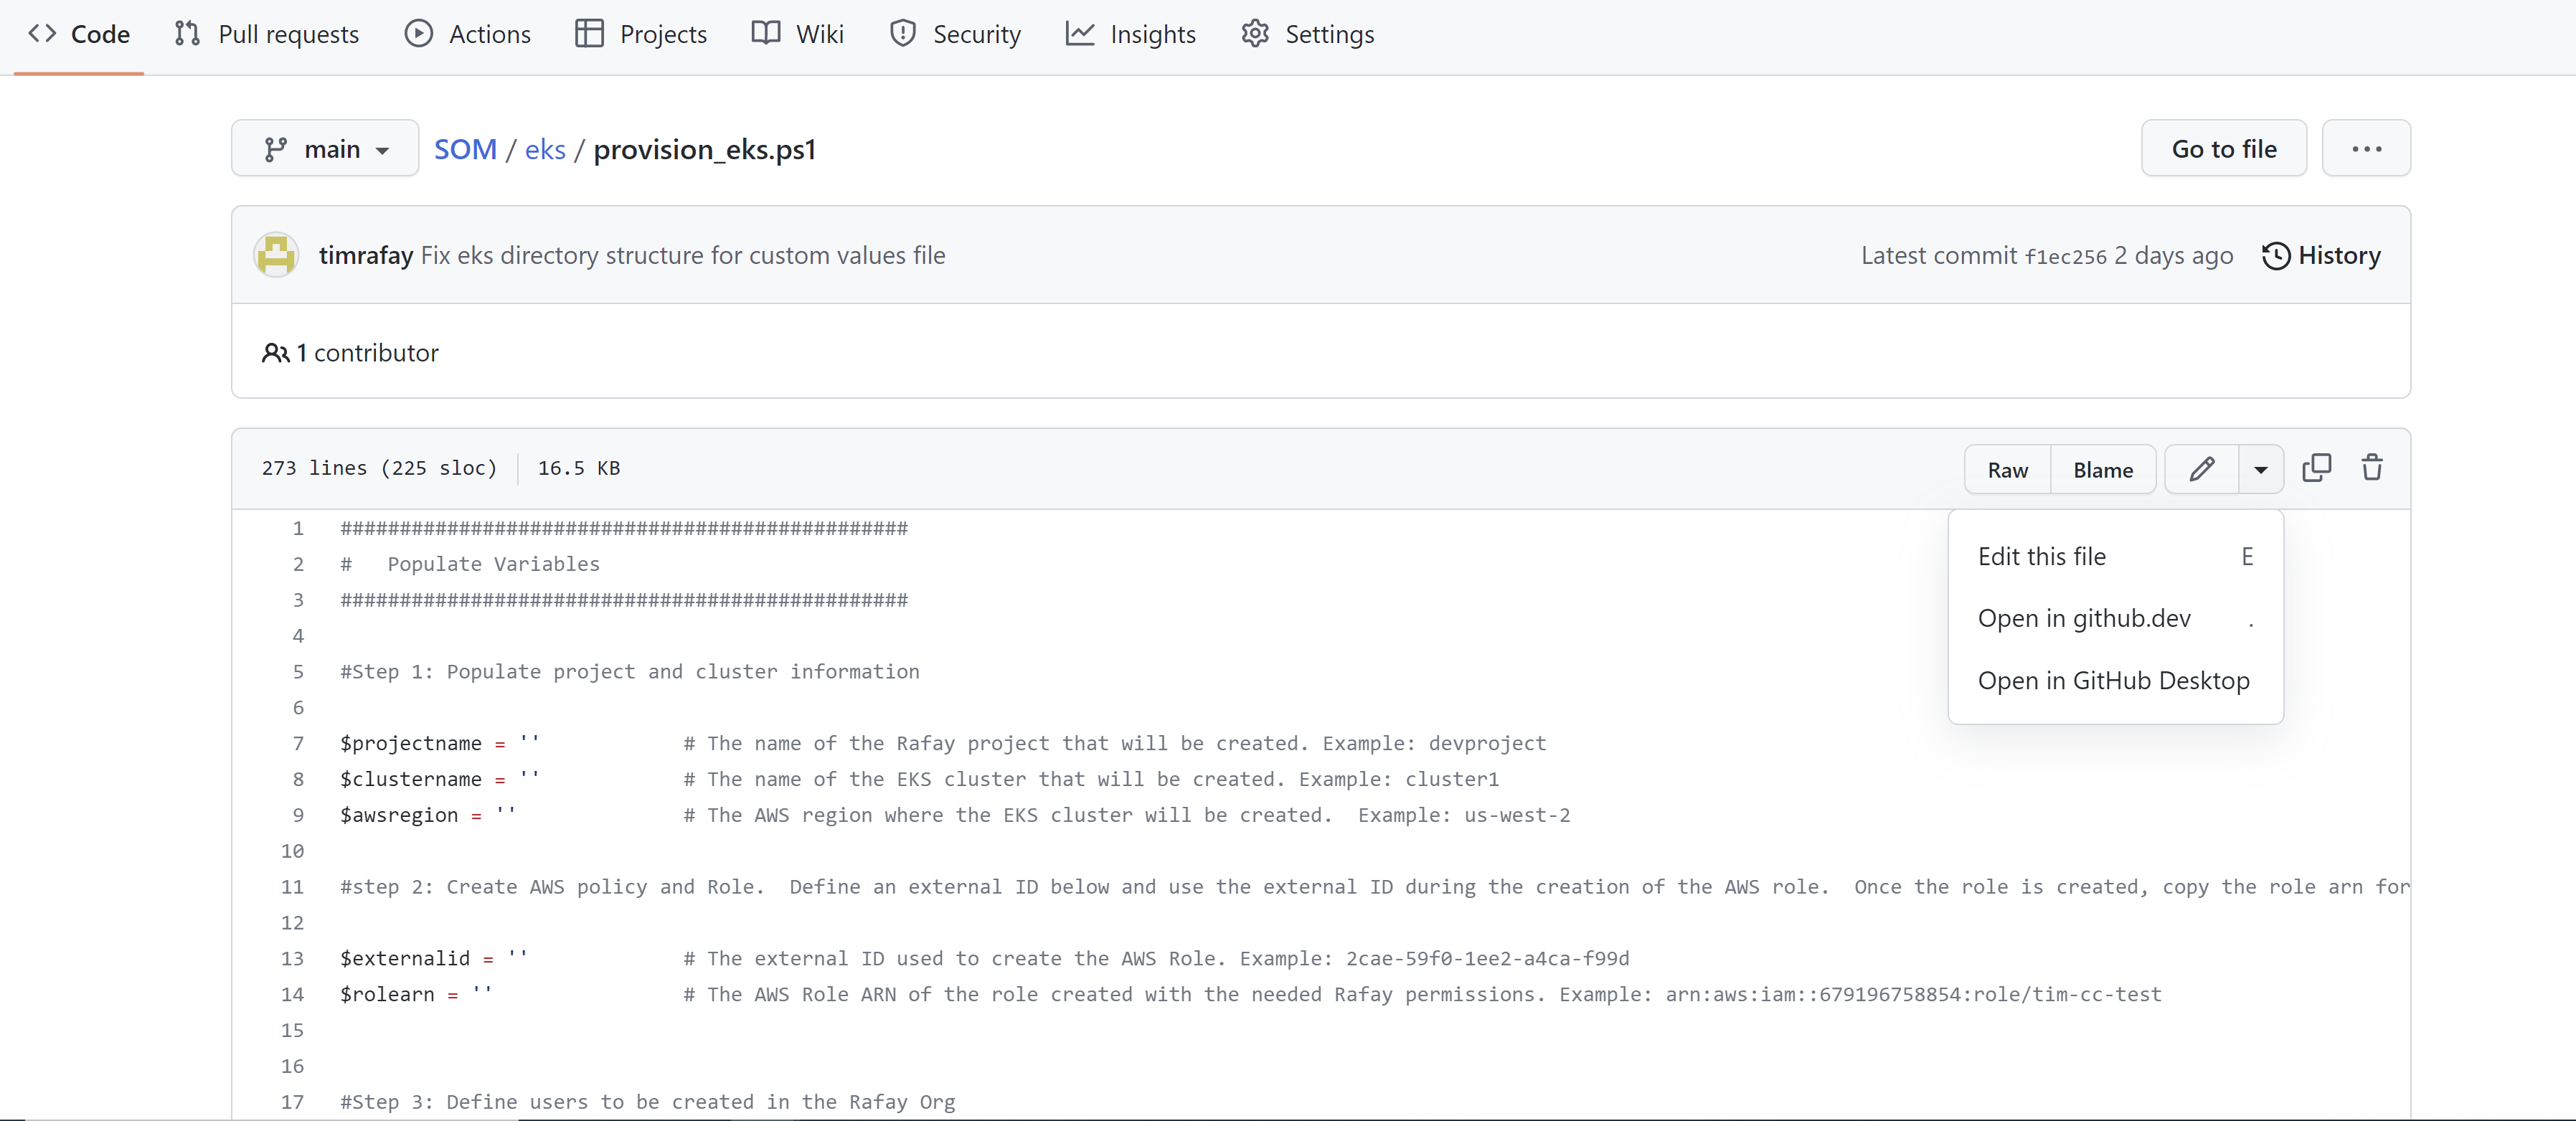Open the Insights tab
The width and height of the screenshot is (2576, 1121).
(1131, 34)
